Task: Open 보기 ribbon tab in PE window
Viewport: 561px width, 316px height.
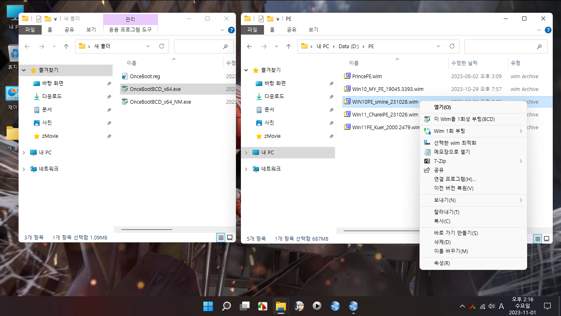Action: coord(313,30)
